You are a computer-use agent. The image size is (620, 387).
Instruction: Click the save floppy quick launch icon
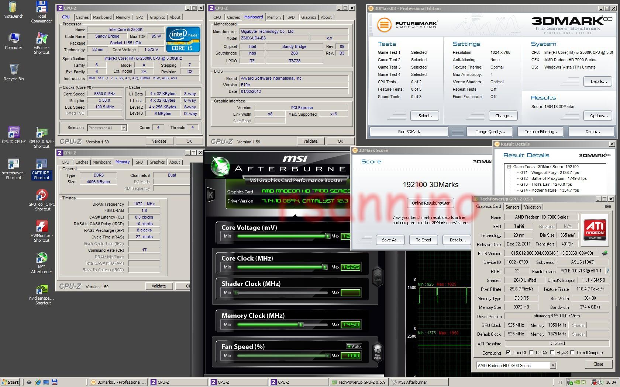(55, 382)
